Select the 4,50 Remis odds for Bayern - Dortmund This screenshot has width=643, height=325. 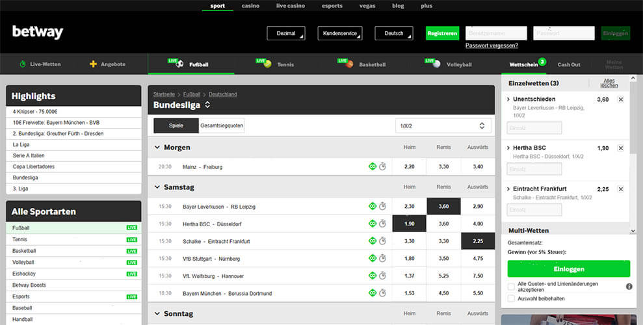coord(443,293)
